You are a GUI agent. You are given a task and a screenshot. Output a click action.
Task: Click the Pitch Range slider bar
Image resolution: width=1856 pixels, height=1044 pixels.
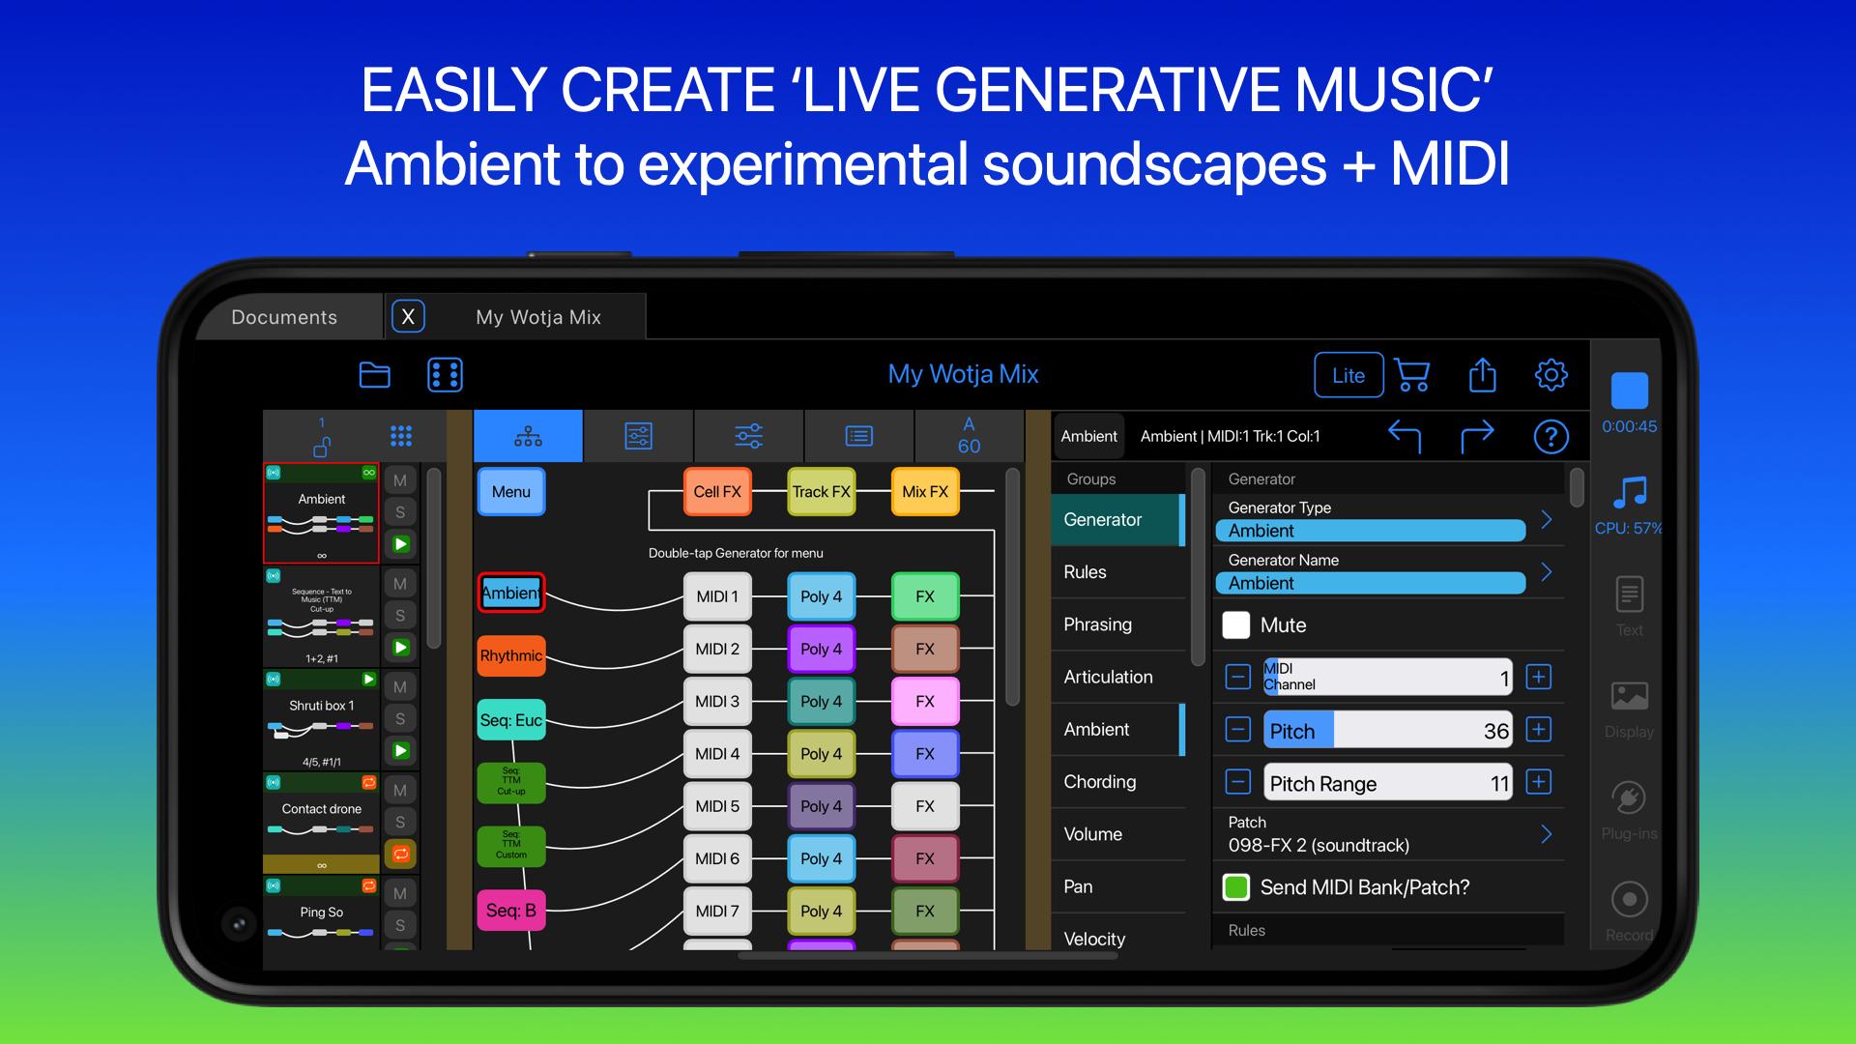click(1388, 782)
